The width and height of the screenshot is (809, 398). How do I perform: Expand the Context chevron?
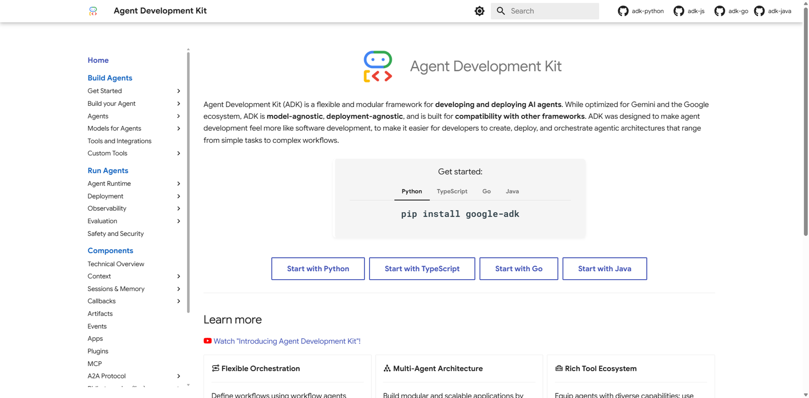pyautogui.click(x=179, y=276)
